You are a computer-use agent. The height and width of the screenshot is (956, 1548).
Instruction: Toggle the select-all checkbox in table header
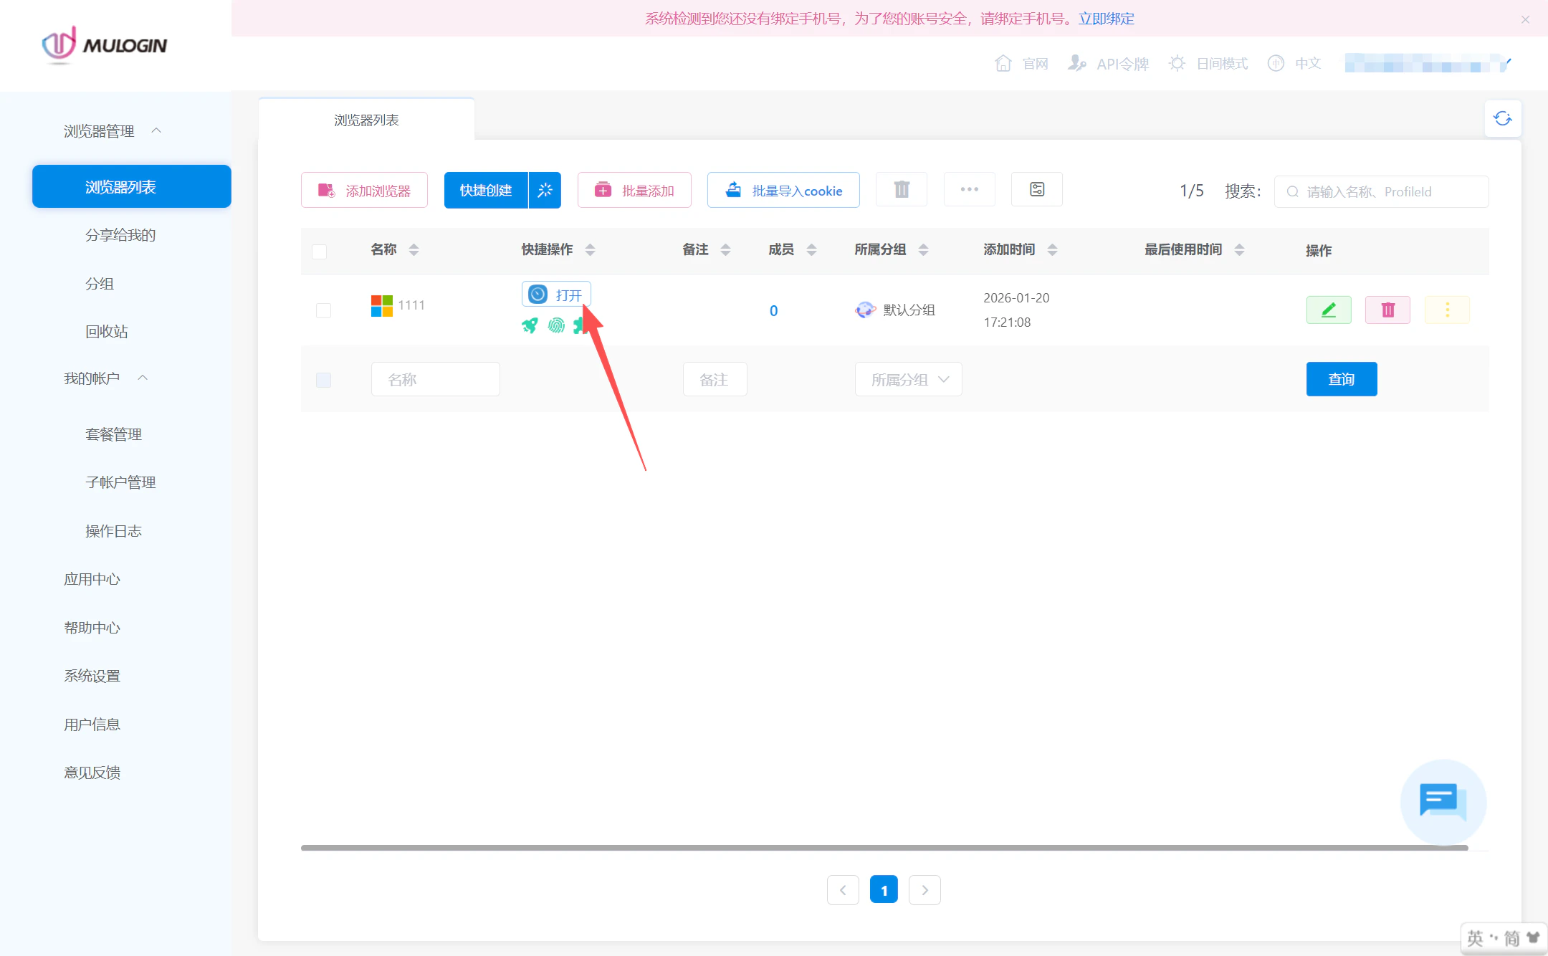point(320,252)
